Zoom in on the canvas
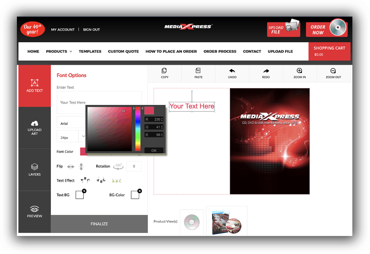The width and height of the screenshot is (370, 254). click(299, 71)
